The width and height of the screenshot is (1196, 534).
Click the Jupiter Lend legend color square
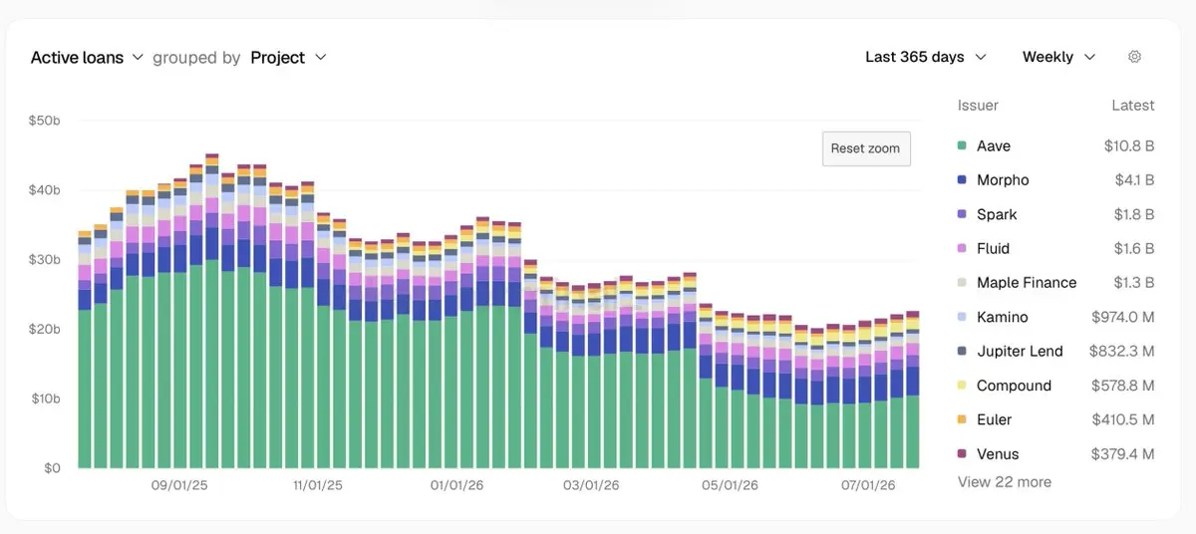(x=962, y=351)
